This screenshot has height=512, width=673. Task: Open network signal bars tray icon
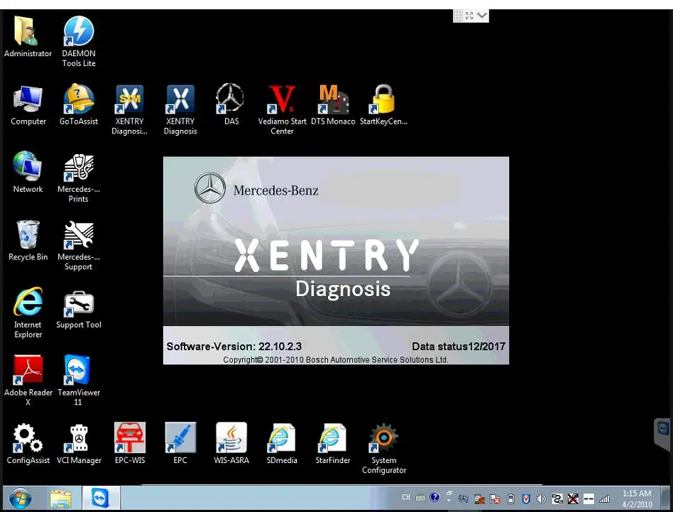point(604,499)
